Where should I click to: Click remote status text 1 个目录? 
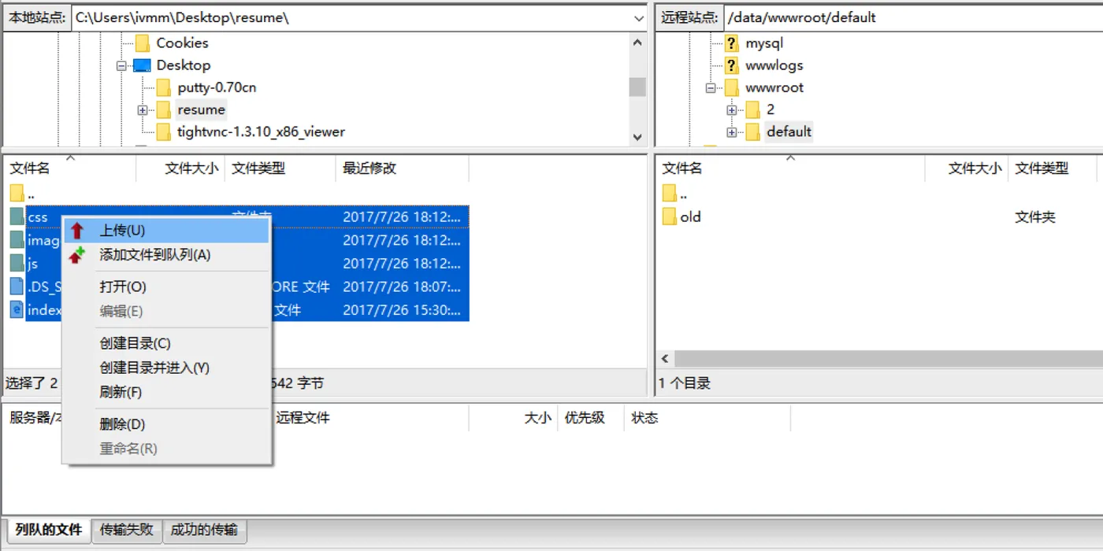click(x=685, y=383)
